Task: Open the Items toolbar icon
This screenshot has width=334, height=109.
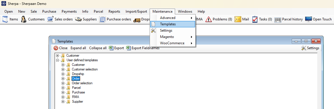Action: (5, 19)
